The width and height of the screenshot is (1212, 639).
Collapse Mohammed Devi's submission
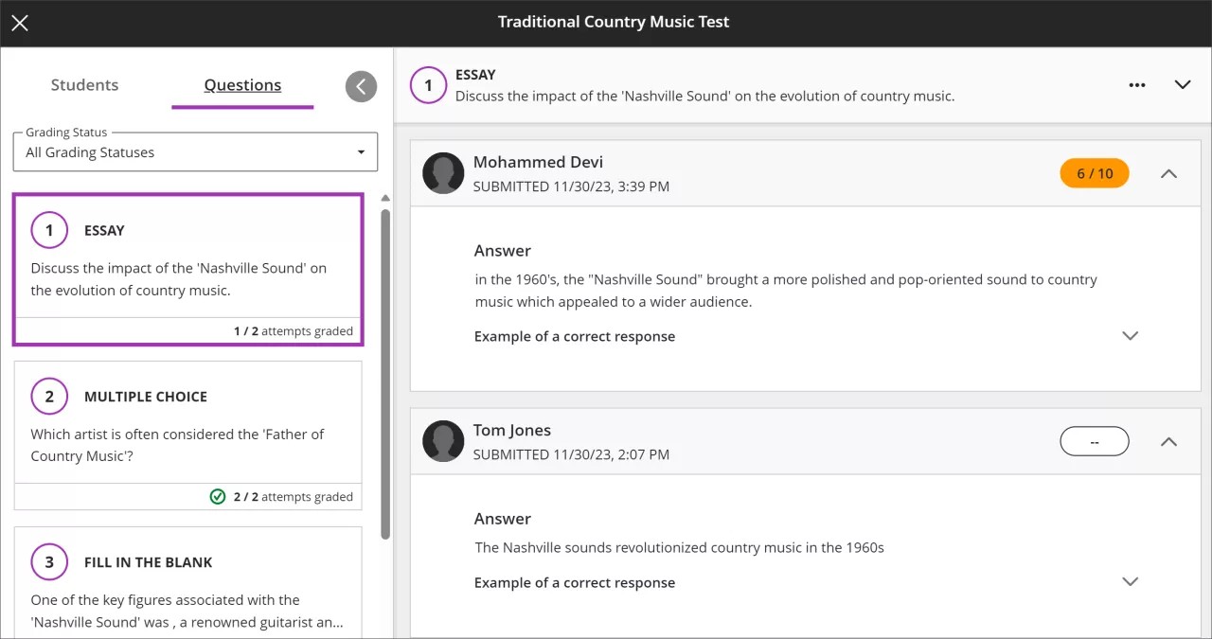tap(1168, 173)
